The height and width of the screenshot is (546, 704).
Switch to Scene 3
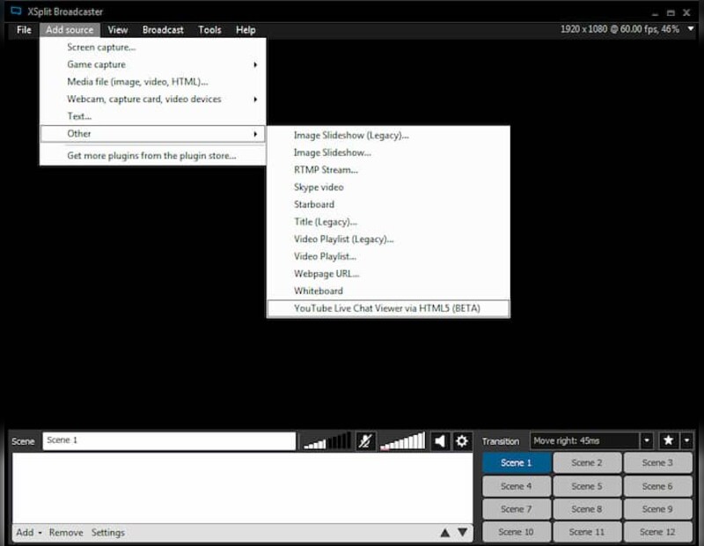pos(657,463)
